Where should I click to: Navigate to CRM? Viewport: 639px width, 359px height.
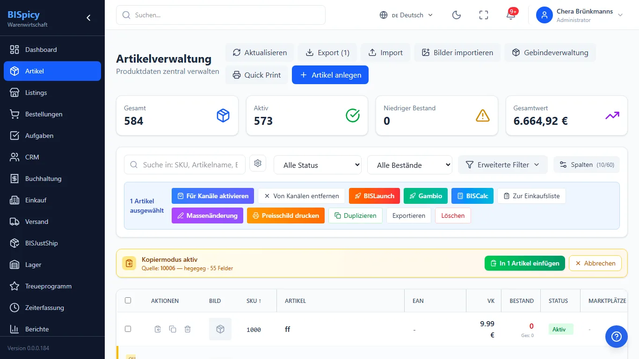point(52,157)
